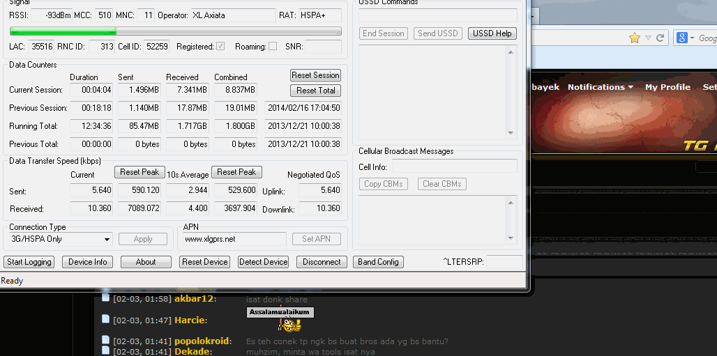Click the RSSI value -93dBm
This screenshot has height=356, width=717.
tap(52, 15)
